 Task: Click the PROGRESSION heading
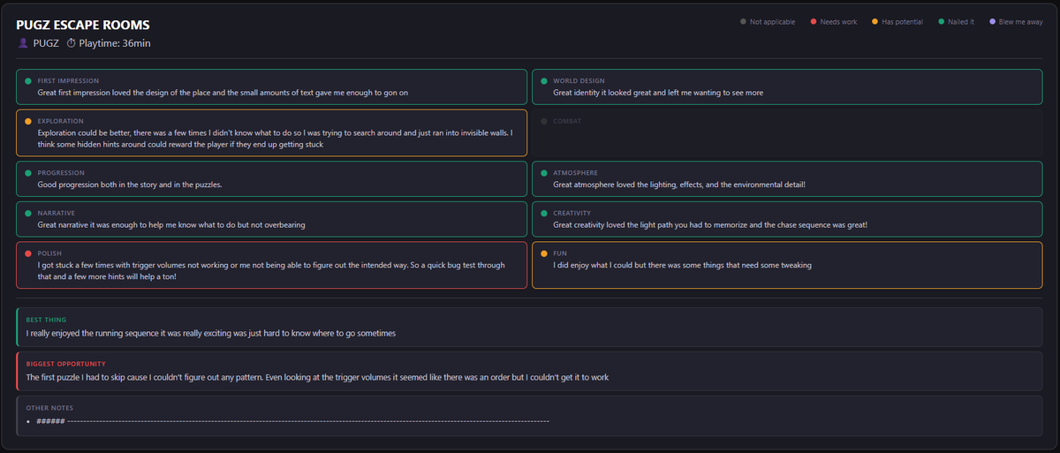(x=61, y=173)
